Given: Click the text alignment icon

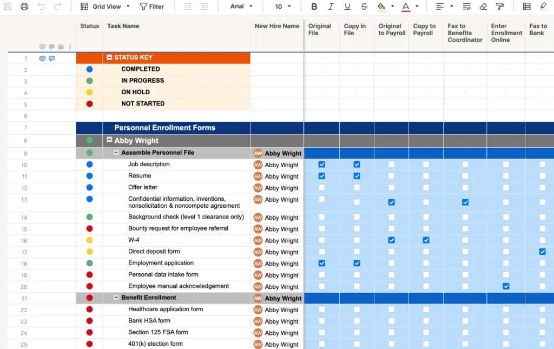Looking at the screenshot, I should 439,6.
